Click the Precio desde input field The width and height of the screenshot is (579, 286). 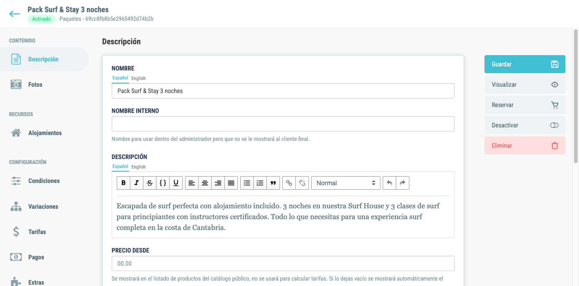tap(283, 263)
